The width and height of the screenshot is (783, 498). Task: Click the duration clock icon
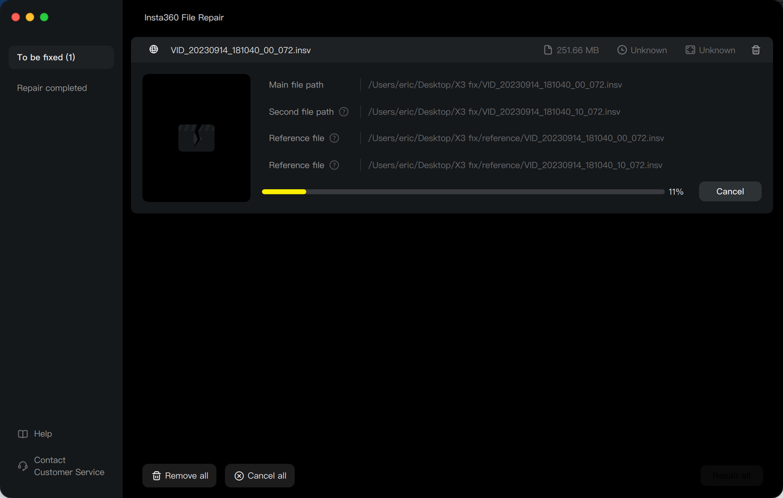point(622,50)
